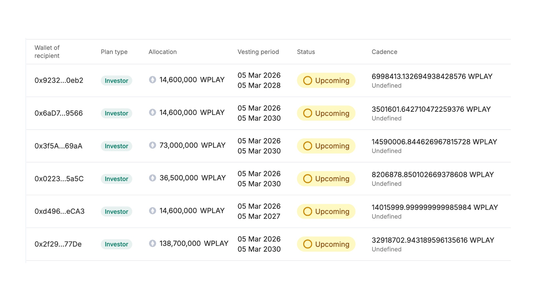Click 05 Mar 2030 end date for 0x2f29...77De
This screenshot has height=301, width=536.
[x=259, y=249]
